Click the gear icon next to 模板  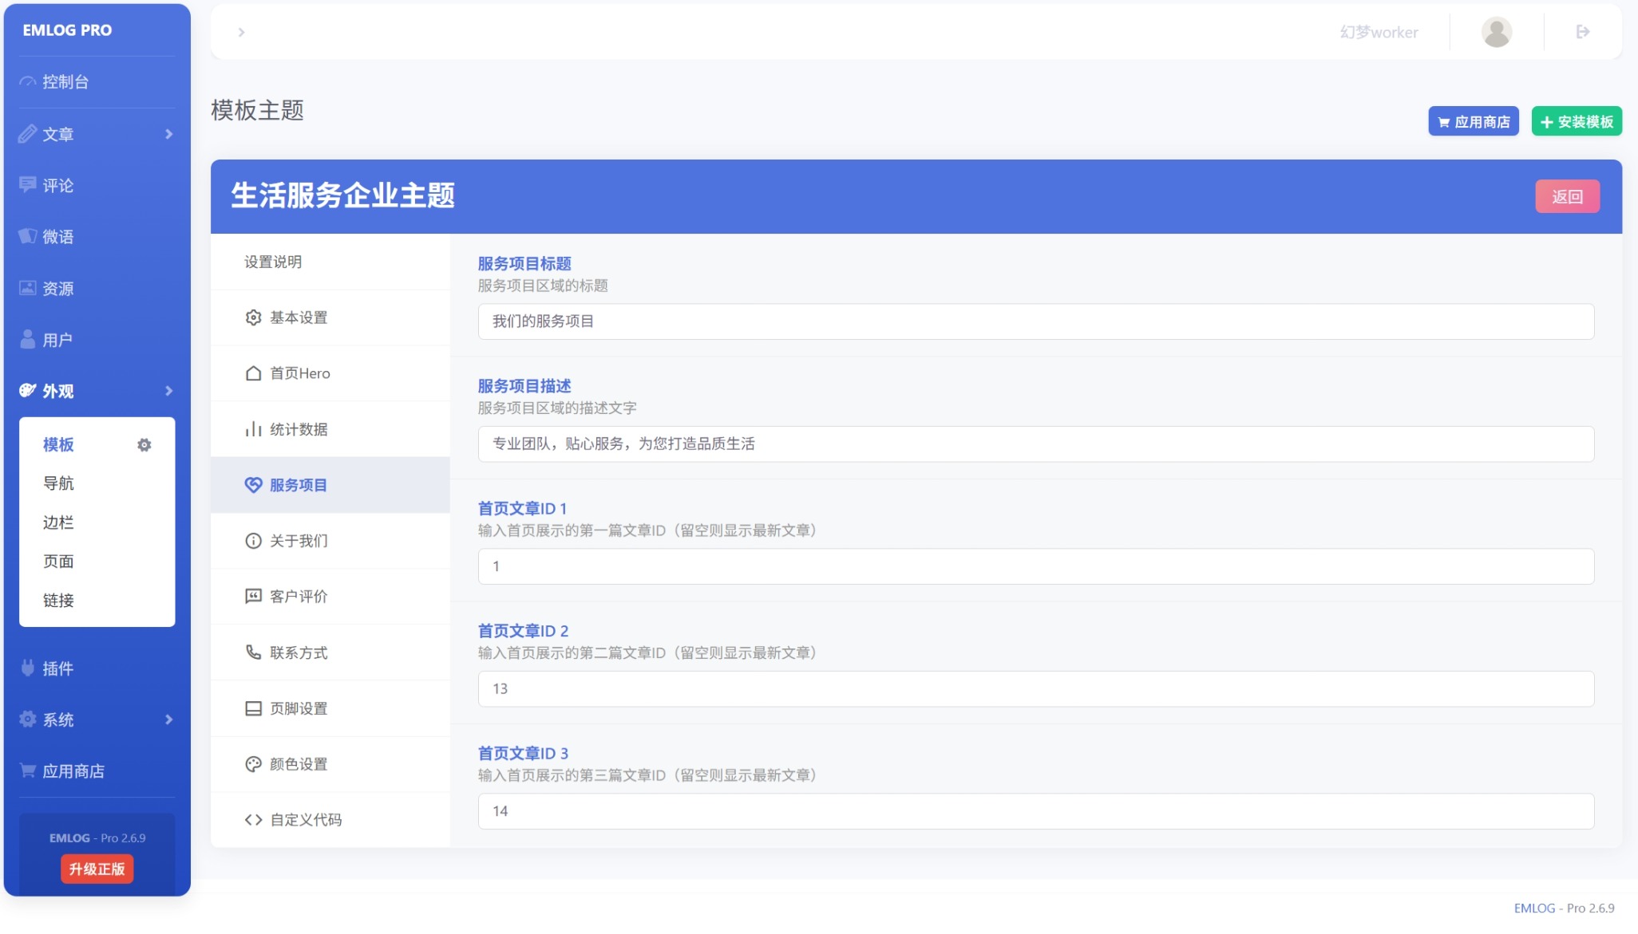[144, 445]
